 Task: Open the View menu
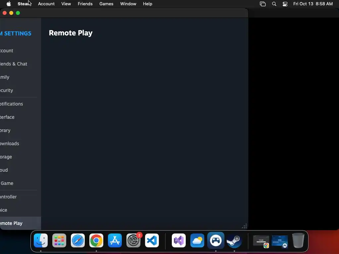point(66,4)
